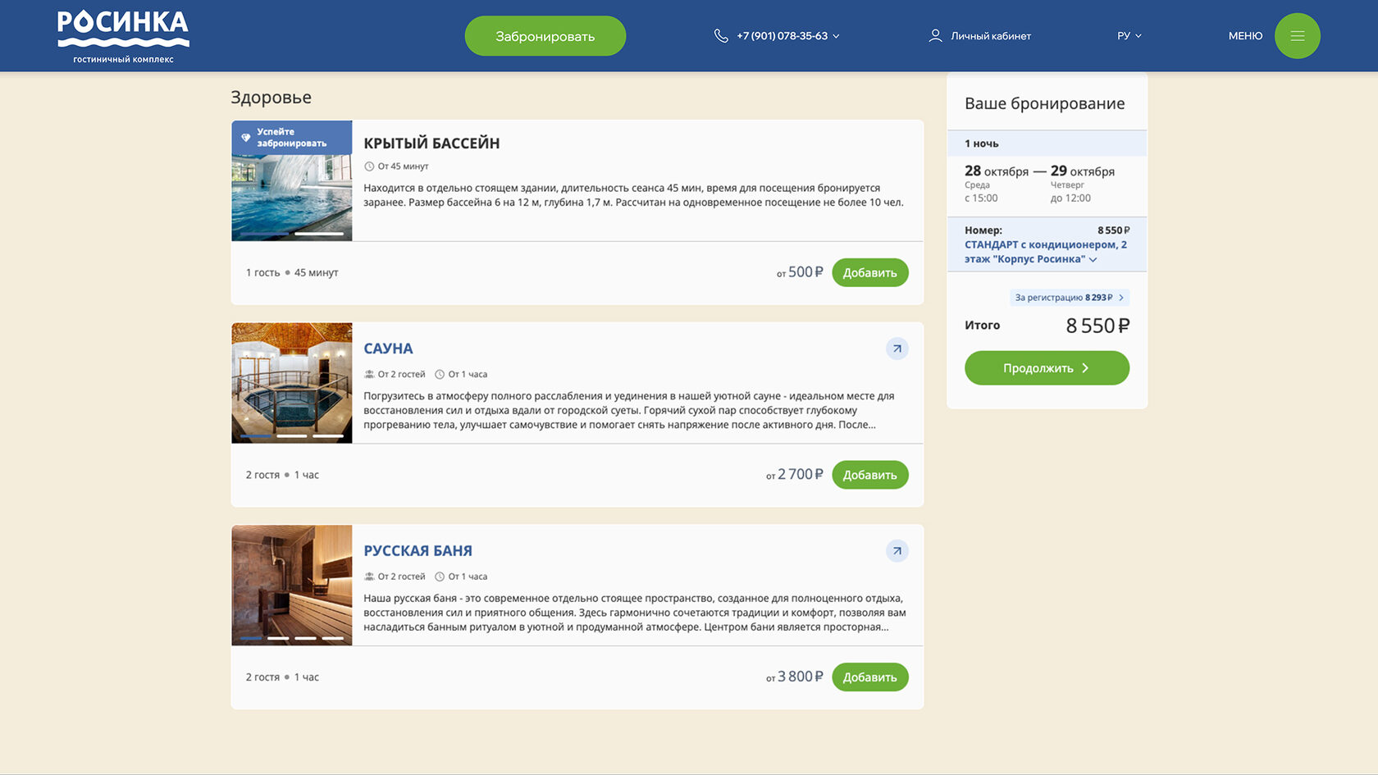The width and height of the screenshot is (1378, 775).
Task: Click the diamond icon on pool badge
Action: 245,138
